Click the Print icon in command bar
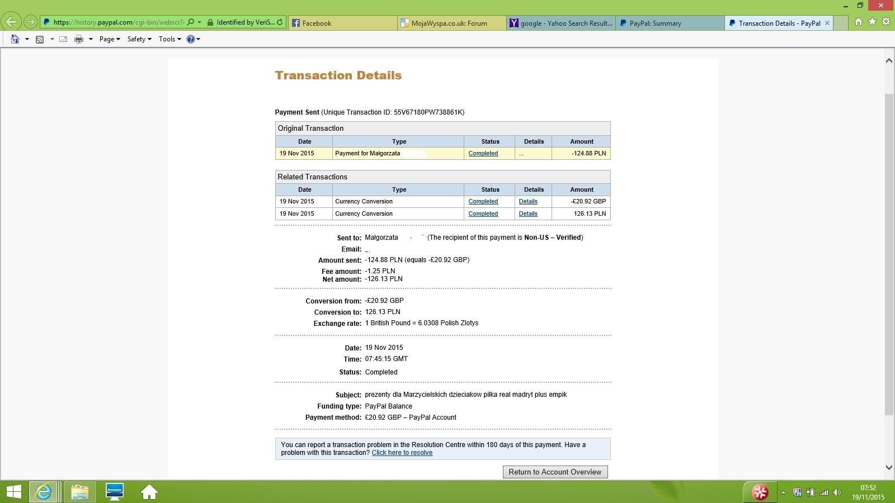895x503 pixels. (x=79, y=39)
